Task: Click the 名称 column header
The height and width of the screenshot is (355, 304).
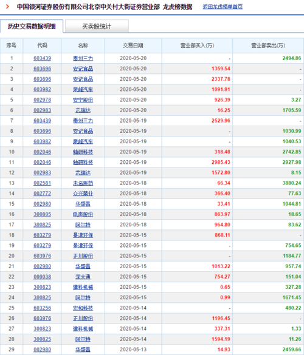Action: (83, 46)
